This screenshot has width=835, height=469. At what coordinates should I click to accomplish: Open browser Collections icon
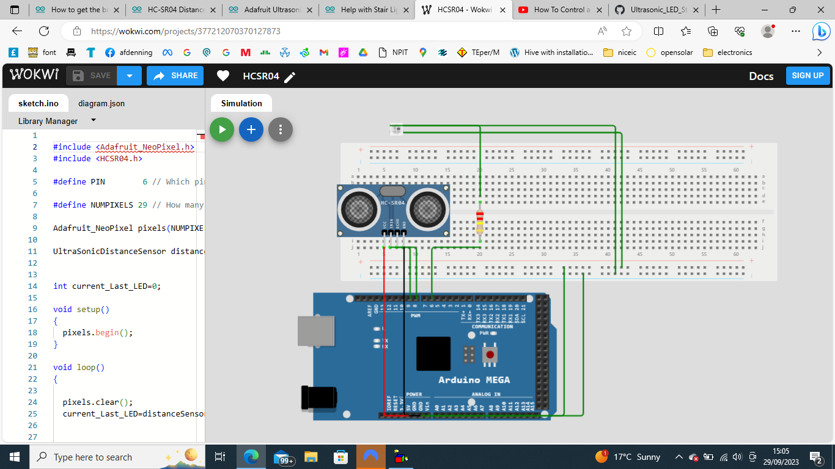tap(713, 31)
